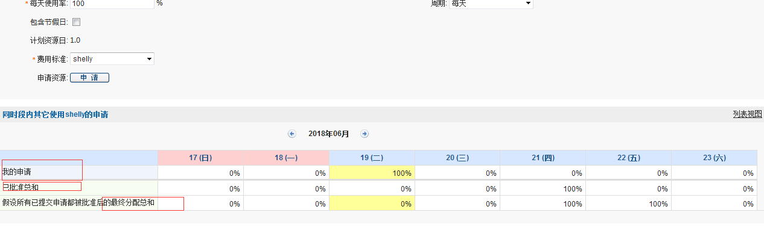Select the 21 (四) column header

click(x=543, y=158)
